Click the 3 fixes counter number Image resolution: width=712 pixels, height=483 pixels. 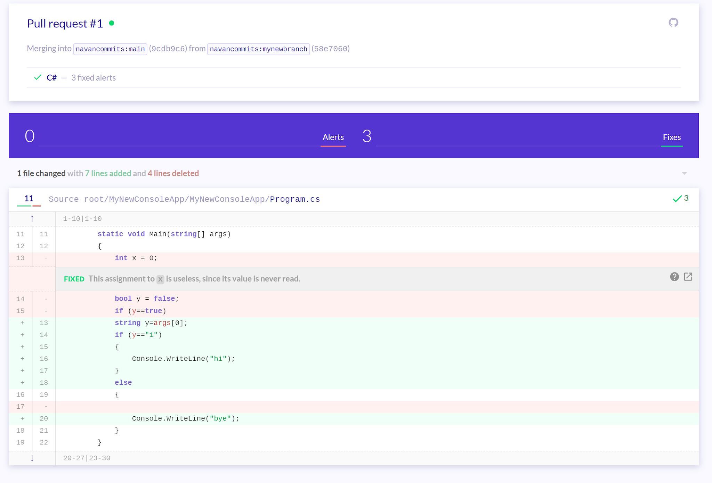[366, 136]
